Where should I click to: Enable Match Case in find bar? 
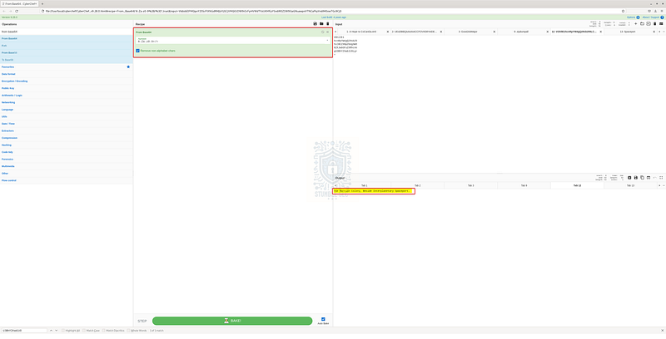[x=84, y=330]
